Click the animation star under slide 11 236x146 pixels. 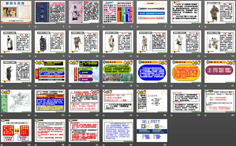104,56
